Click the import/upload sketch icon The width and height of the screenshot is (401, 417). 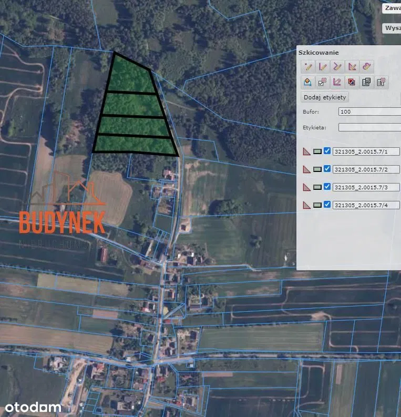pyautogui.click(x=308, y=82)
